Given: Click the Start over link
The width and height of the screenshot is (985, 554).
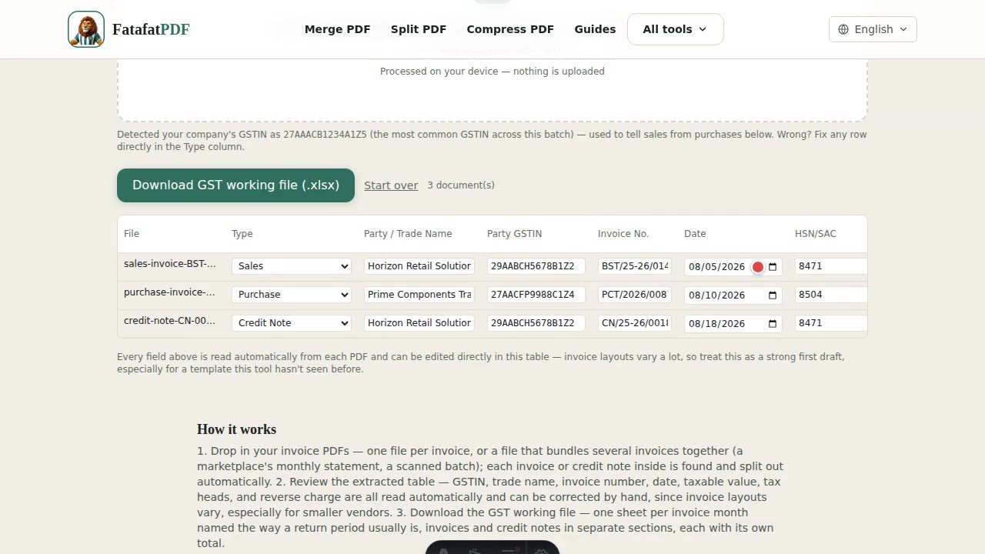Looking at the screenshot, I should click(391, 185).
